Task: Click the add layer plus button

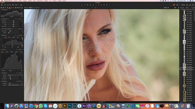Action: pyautogui.click(x=39, y=8)
